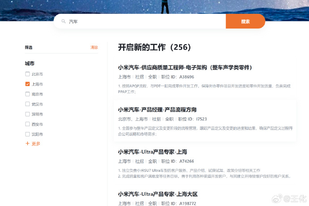Open the 产品经理-产品流程方向 job listing
309x206 pixels.
click(x=157, y=110)
